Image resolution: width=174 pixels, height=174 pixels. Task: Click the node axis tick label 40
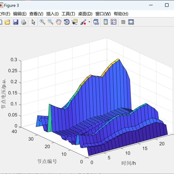14,132
